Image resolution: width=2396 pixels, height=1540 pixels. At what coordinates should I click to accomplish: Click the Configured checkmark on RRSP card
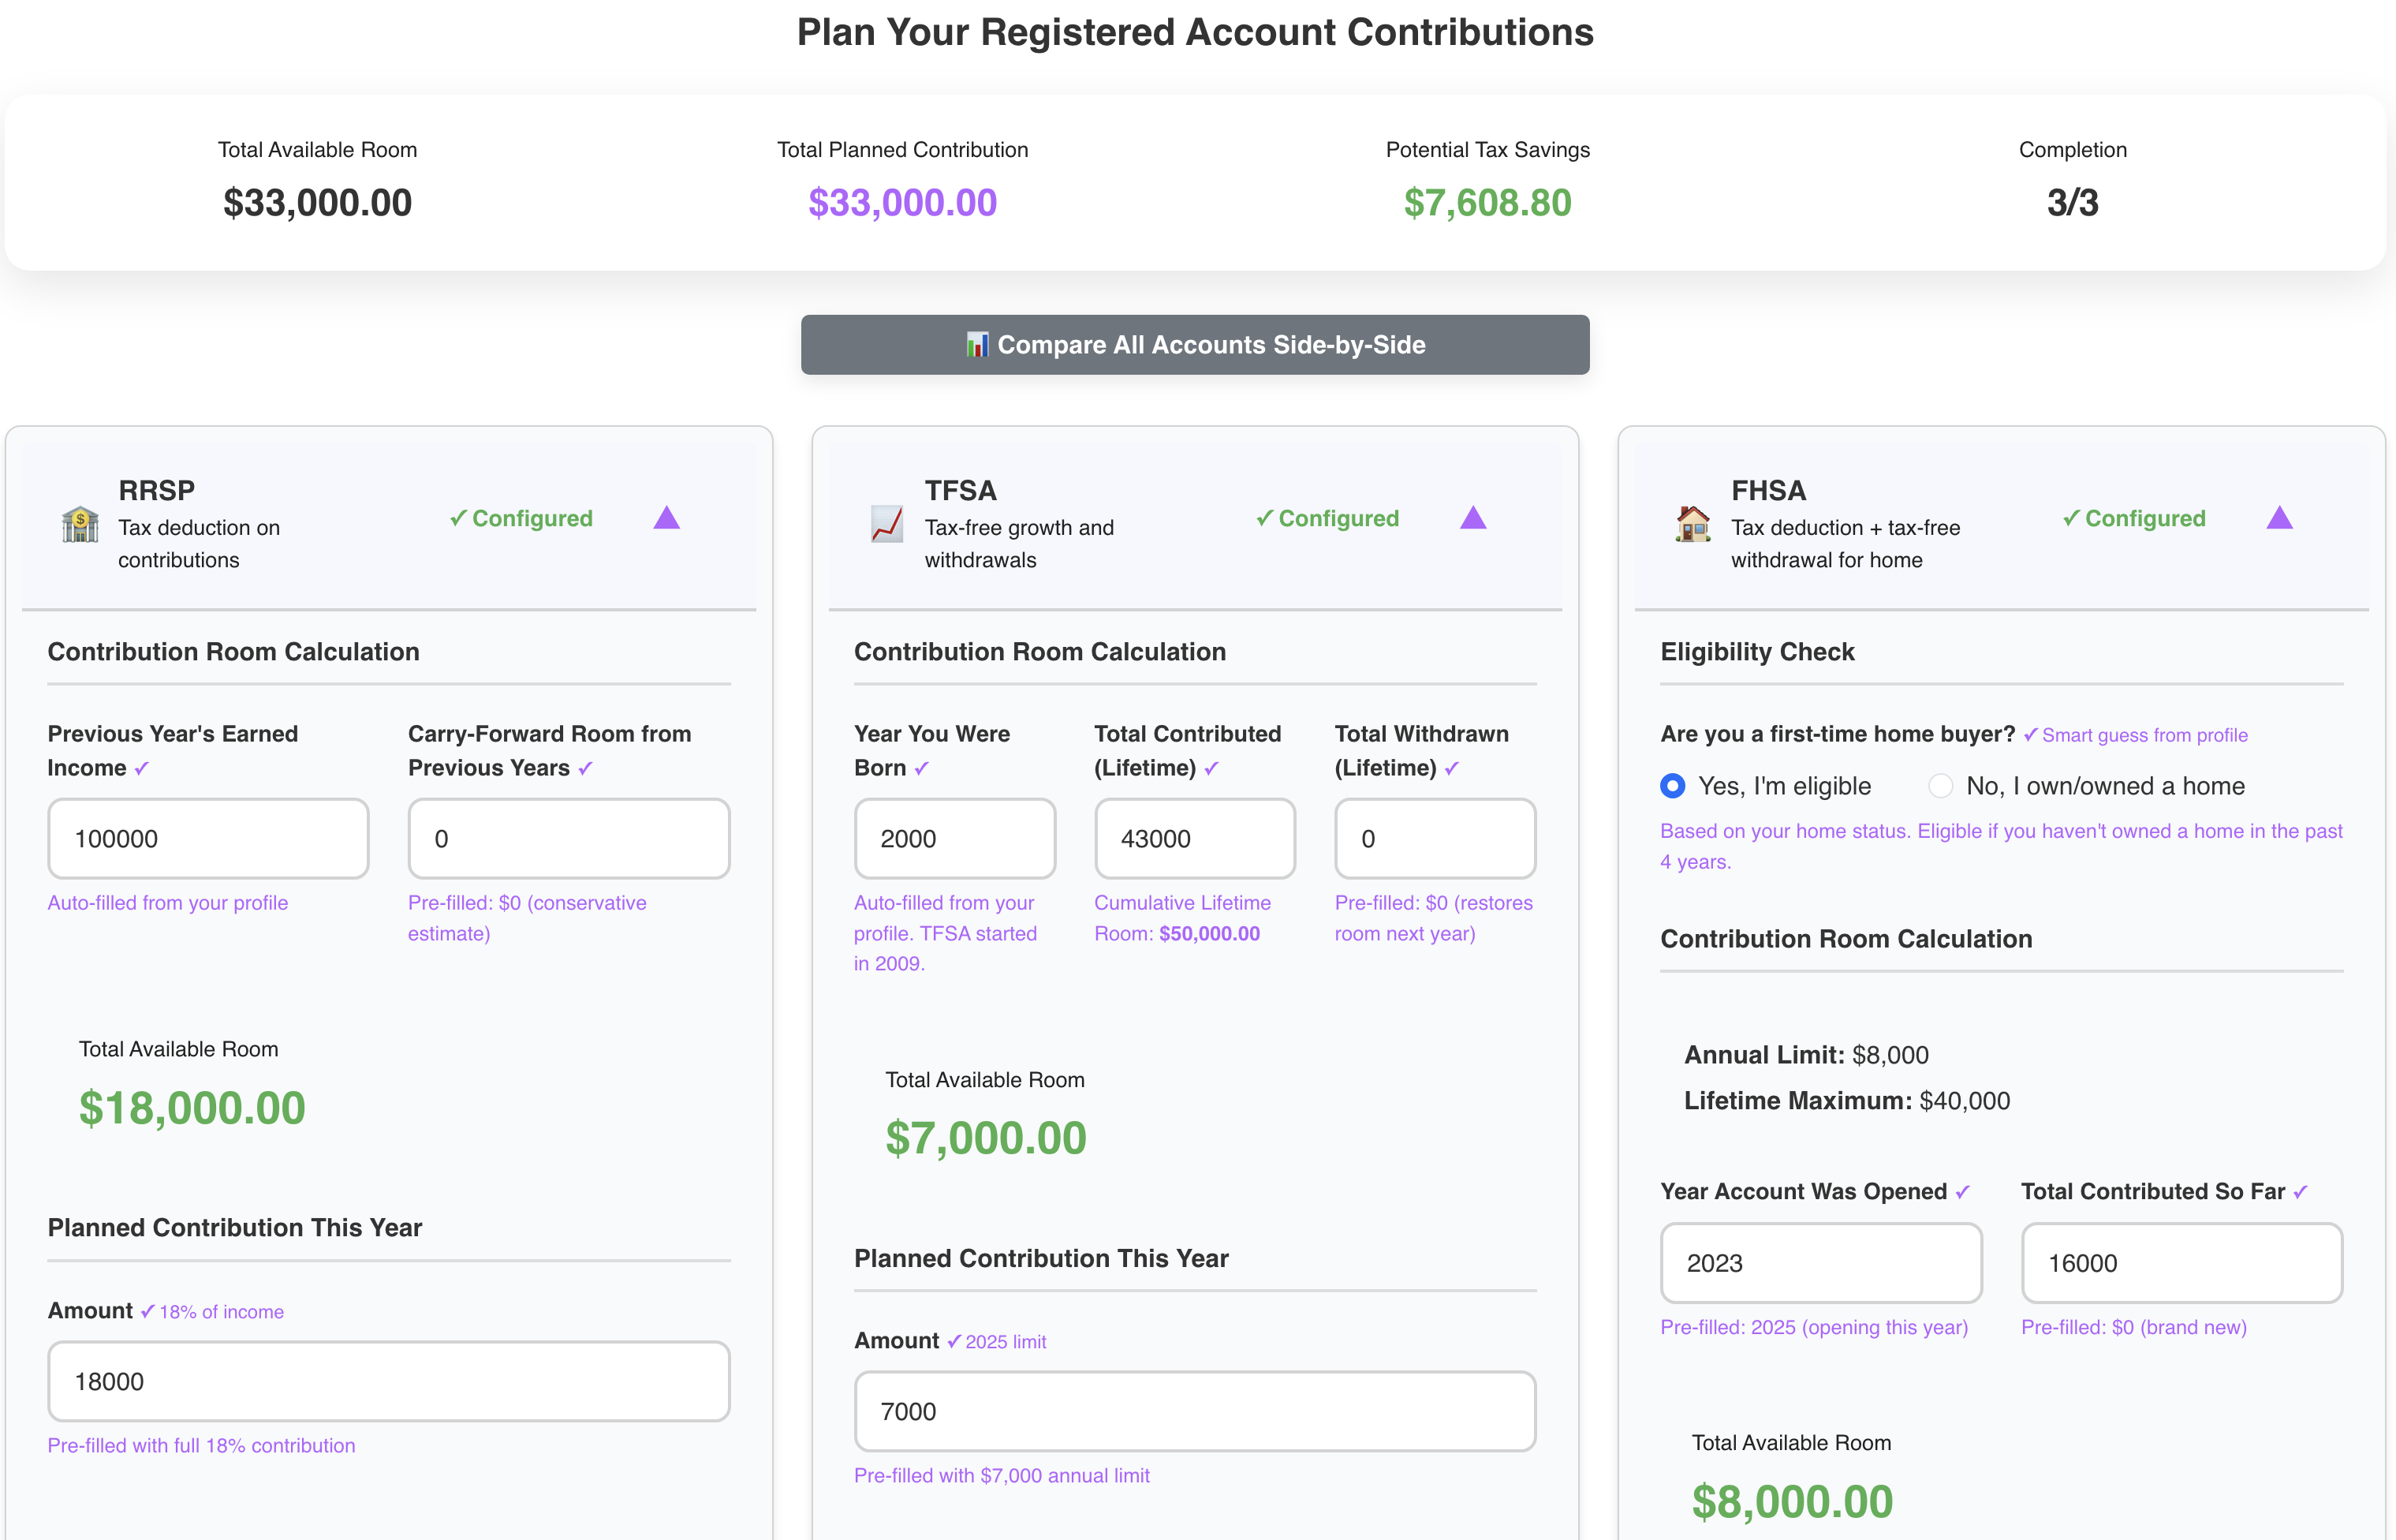459,518
